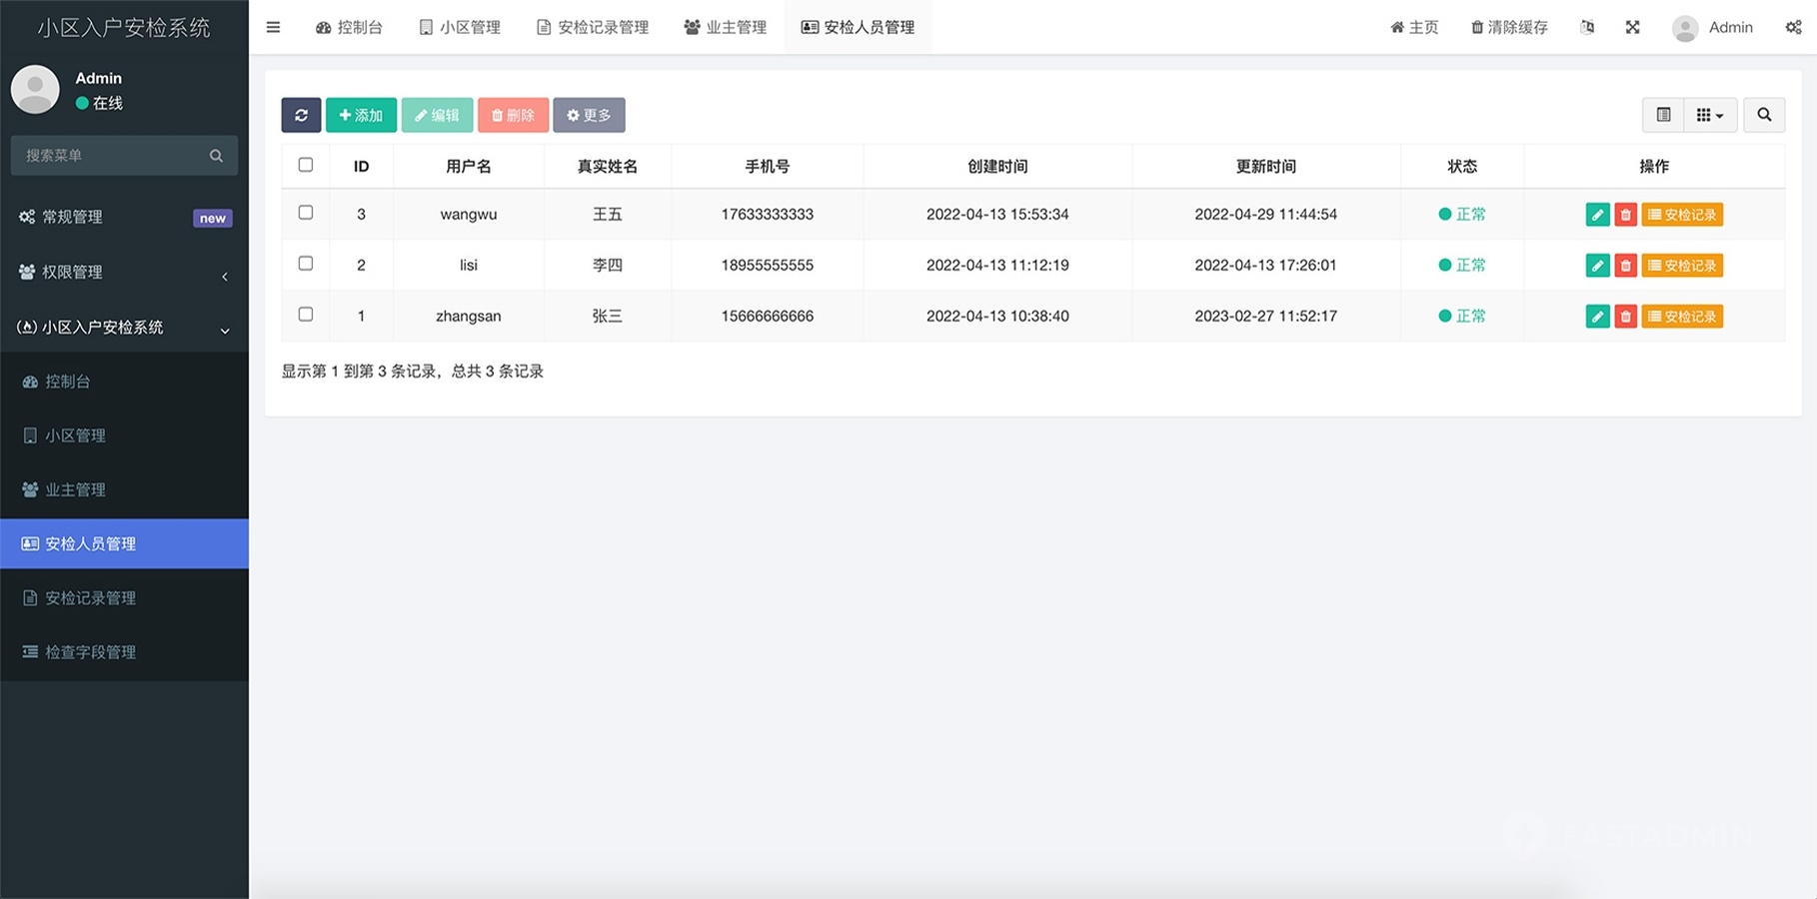1817x899 pixels.
Task: Tick the checkbox for zhangsan row
Action: click(306, 315)
